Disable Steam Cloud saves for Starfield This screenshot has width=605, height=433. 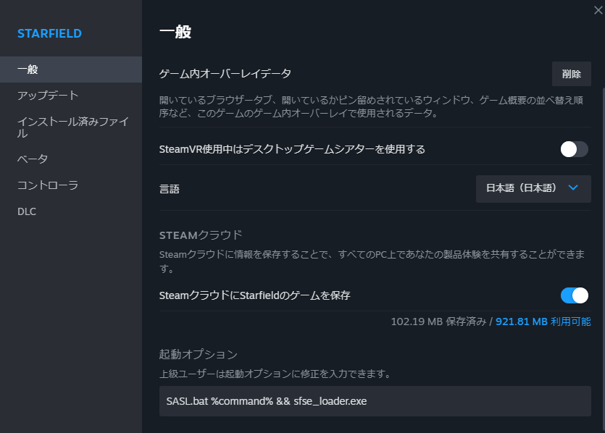pyautogui.click(x=573, y=295)
